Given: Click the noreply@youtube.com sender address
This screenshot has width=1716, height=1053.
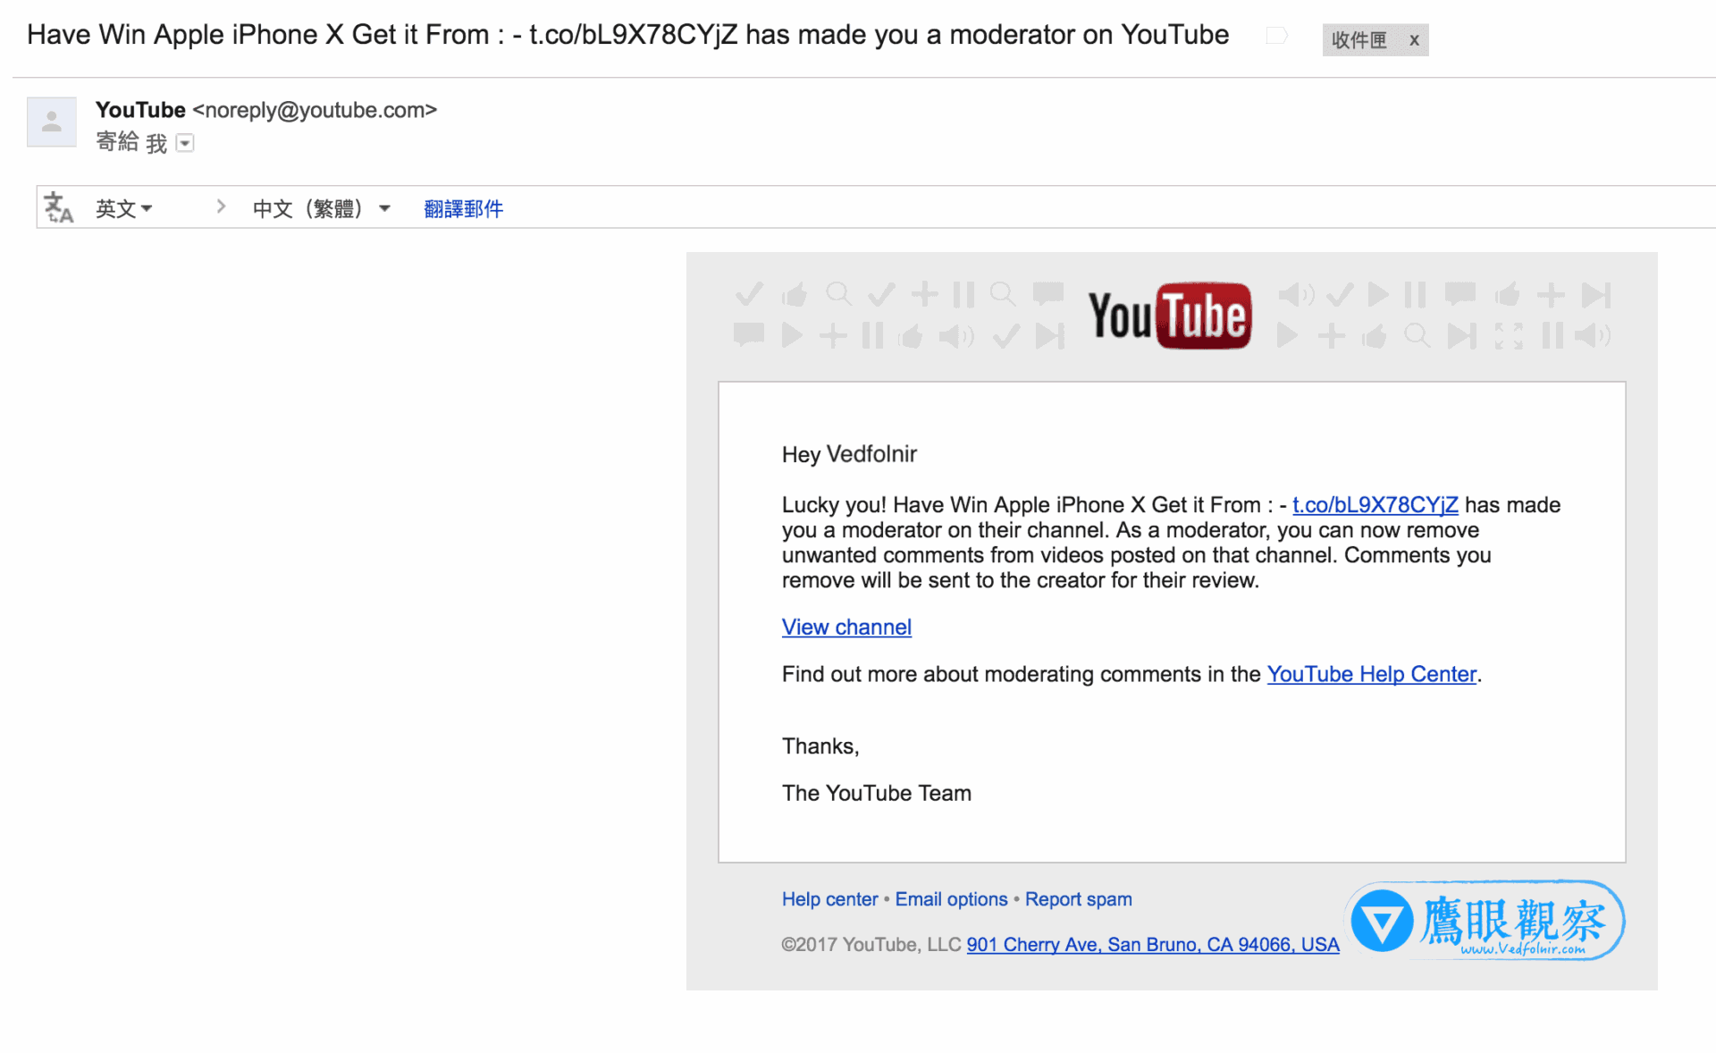Looking at the screenshot, I should 315,110.
